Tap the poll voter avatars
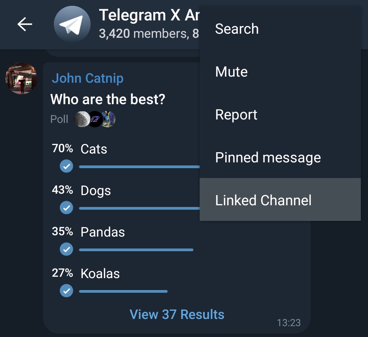 tap(95, 119)
